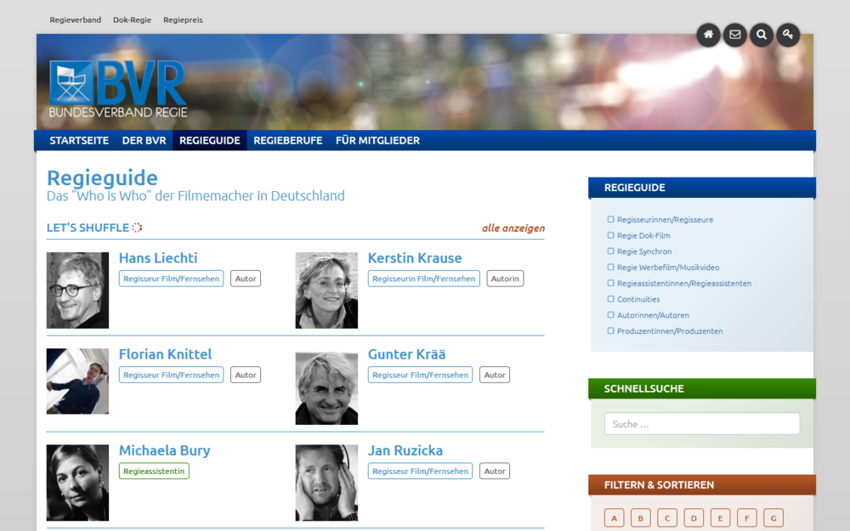Open Kerstin Krause's profile name

415,258
